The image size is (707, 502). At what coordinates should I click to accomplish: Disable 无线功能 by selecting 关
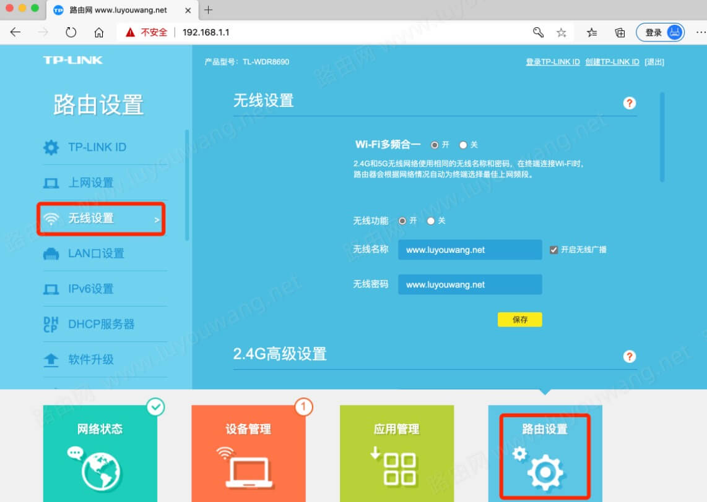pyautogui.click(x=431, y=221)
